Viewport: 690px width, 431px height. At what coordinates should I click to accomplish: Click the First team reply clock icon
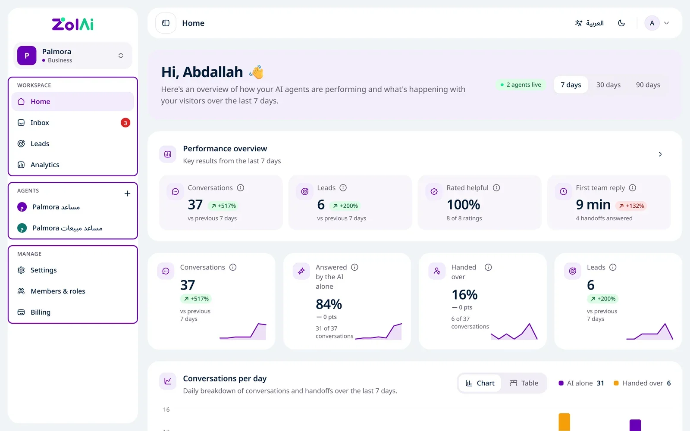(564, 192)
